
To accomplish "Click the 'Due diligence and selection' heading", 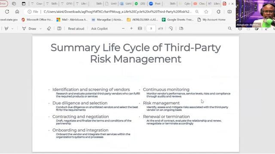I will (80, 103).
